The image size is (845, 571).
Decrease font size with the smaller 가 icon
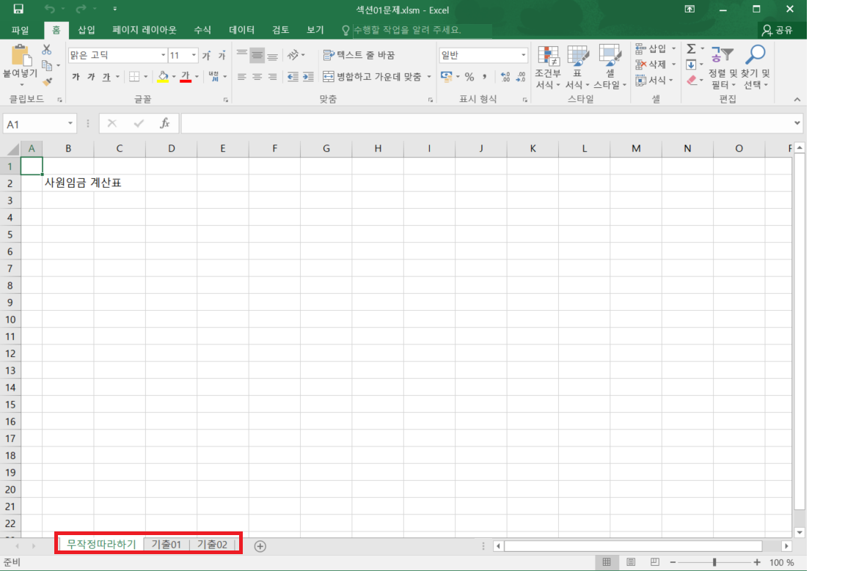[x=222, y=55]
